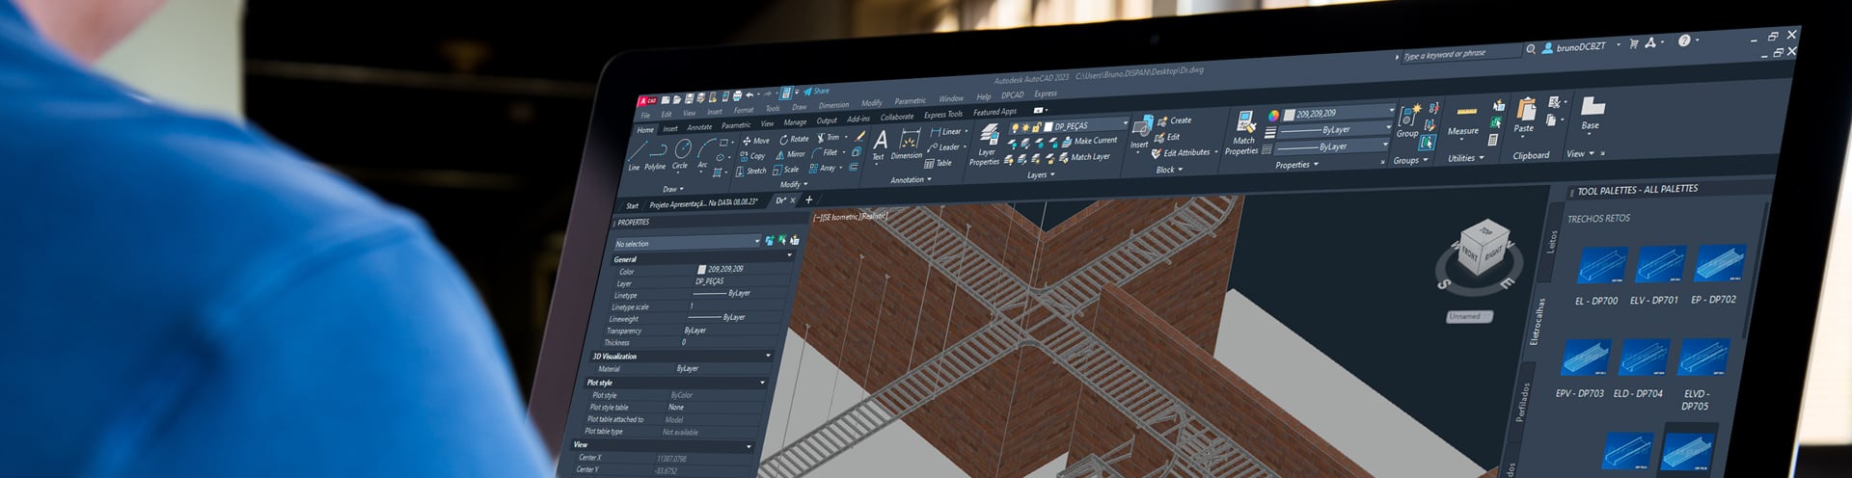This screenshot has width=1852, height=478.
Task: Click the Paste clipboard icon
Action: (1525, 114)
